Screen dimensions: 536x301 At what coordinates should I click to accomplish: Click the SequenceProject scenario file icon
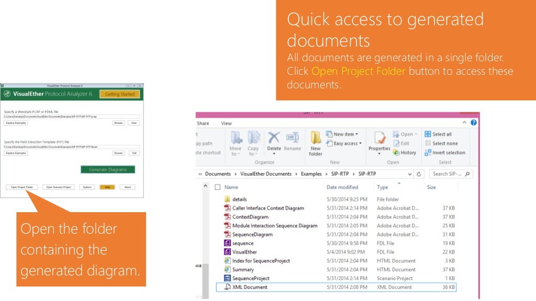click(227, 278)
